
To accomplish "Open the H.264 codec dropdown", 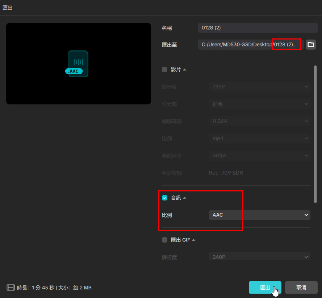I will point(259,121).
